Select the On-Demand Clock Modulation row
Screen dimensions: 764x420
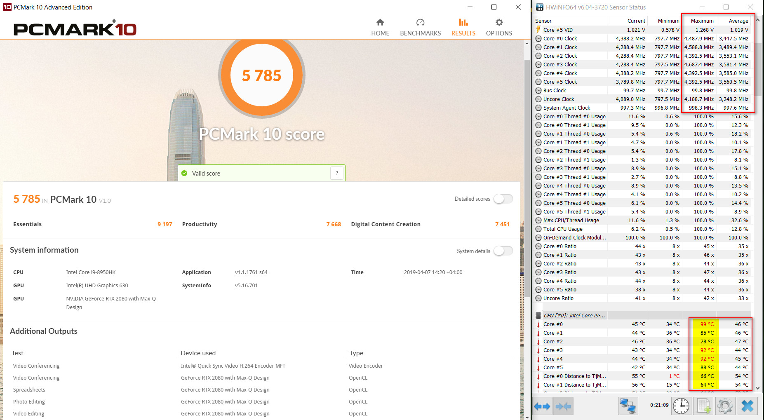[642, 237]
